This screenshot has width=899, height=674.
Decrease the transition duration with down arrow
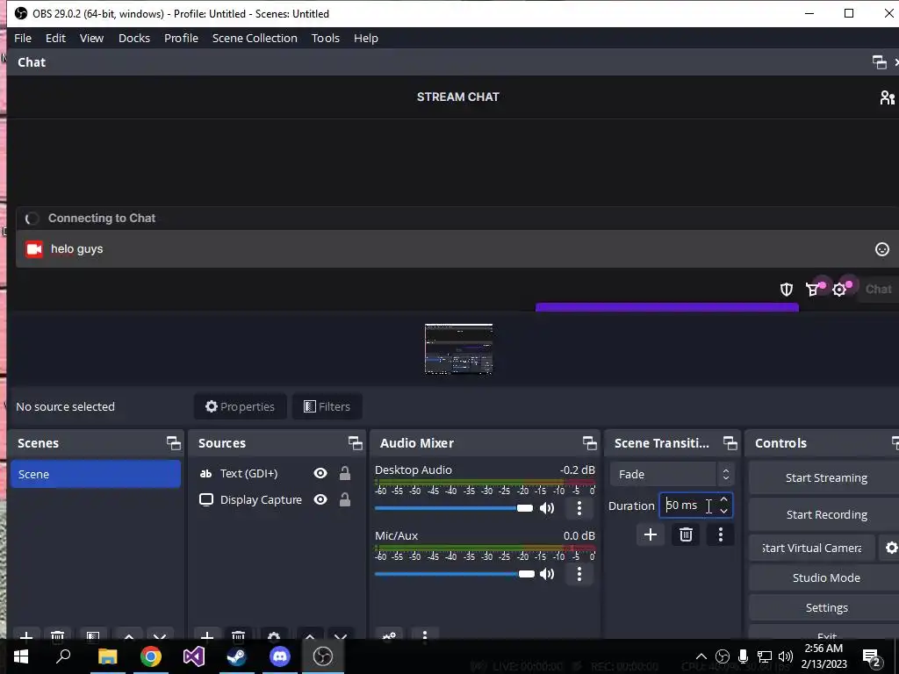(x=724, y=512)
